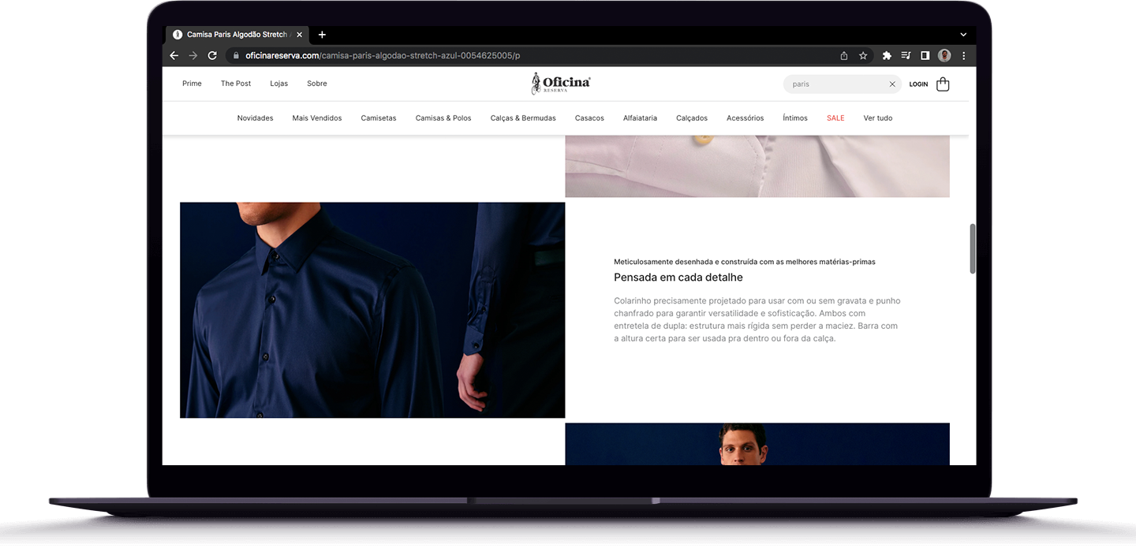Screen dimensions: 1136x548
Task: Open the Casacos menu
Action: (x=589, y=118)
